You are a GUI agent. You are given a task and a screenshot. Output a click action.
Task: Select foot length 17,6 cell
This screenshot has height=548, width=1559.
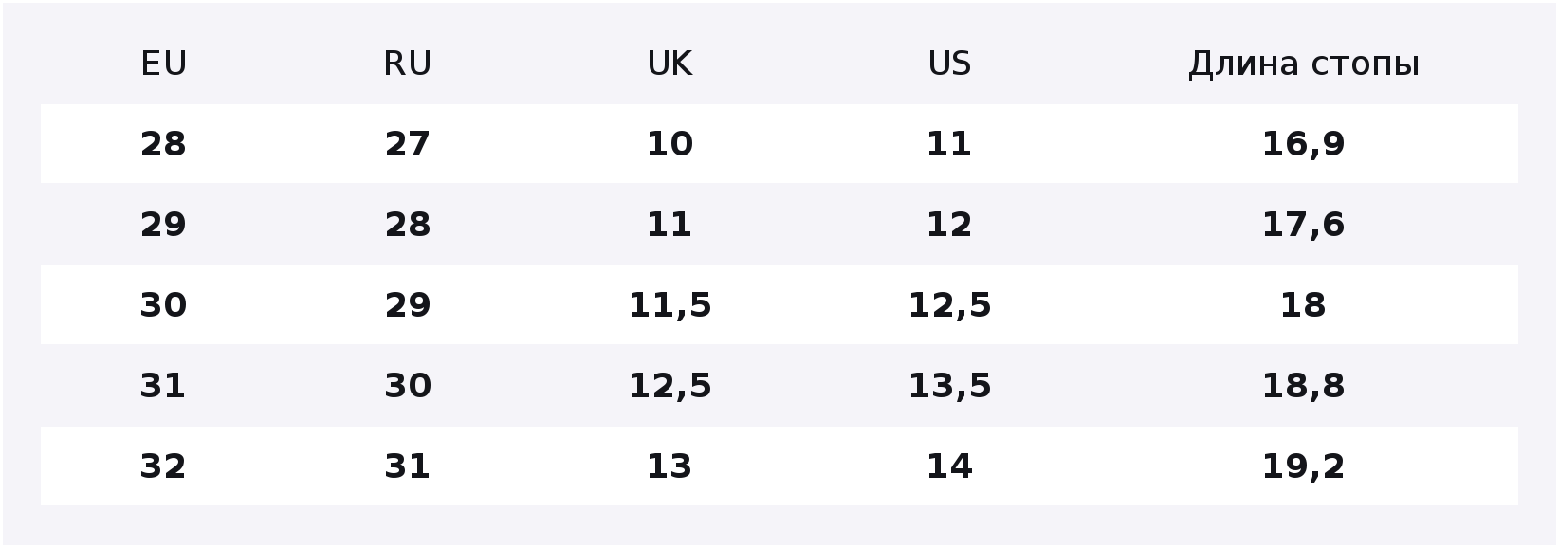tap(1303, 225)
